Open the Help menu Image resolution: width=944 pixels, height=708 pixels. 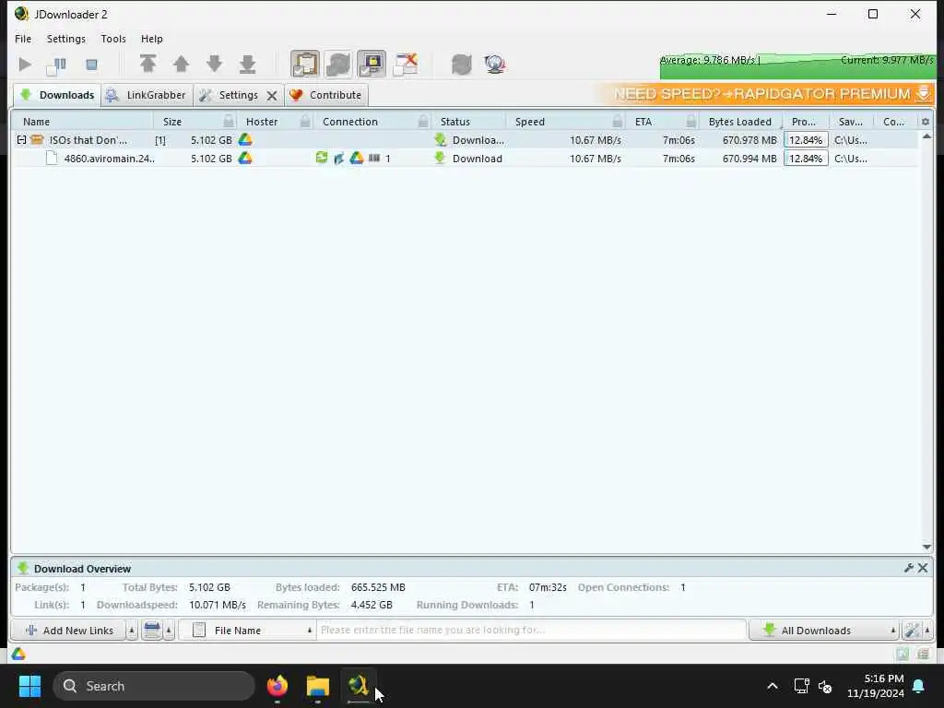point(152,39)
